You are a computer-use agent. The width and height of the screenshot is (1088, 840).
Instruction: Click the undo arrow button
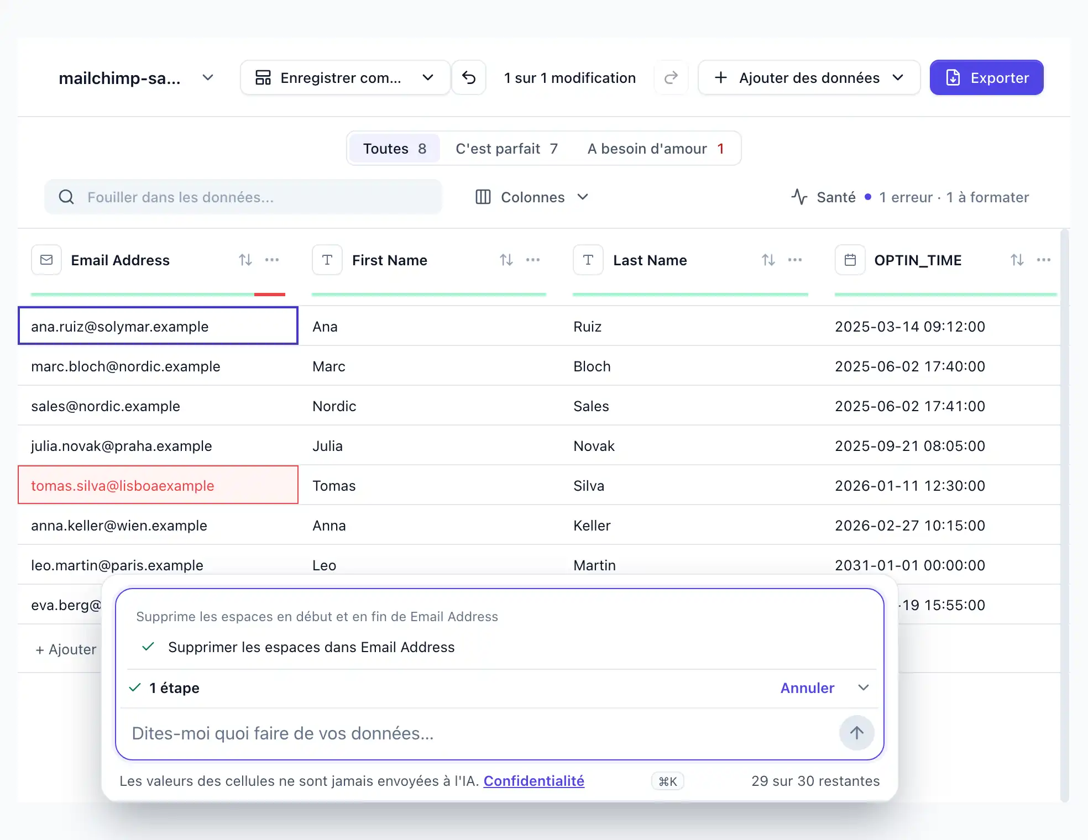click(x=469, y=78)
